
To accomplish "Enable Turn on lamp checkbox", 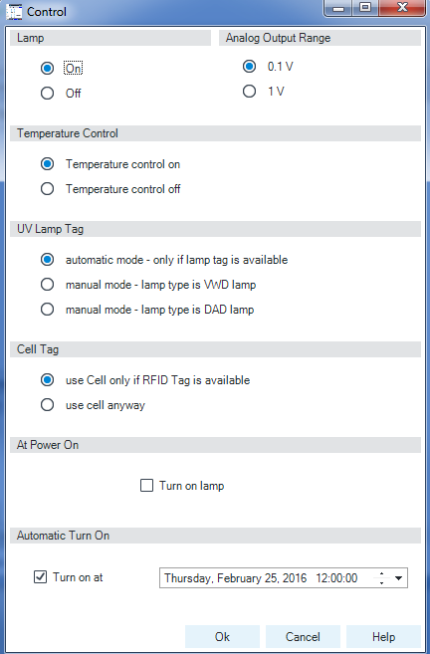I will [x=146, y=486].
